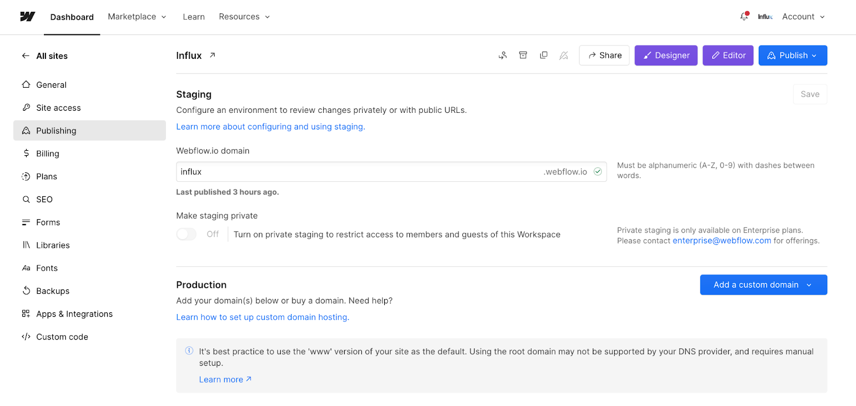Click the Fonts Aa icon
Screen dimensions: 856x406
pyautogui.click(x=26, y=268)
